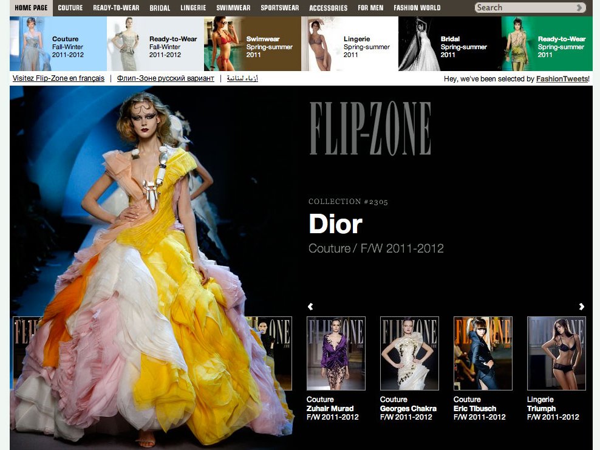View the Triumph Lingerie collection thumbnail
The height and width of the screenshot is (450, 600).
click(x=556, y=353)
